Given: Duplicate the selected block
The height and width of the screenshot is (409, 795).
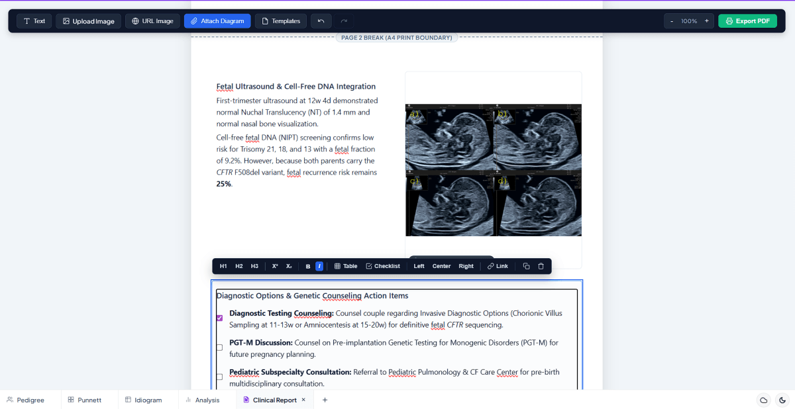Looking at the screenshot, I should tap(527, 266).
